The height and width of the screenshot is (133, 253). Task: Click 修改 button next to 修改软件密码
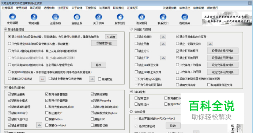[x=173, y=126]
